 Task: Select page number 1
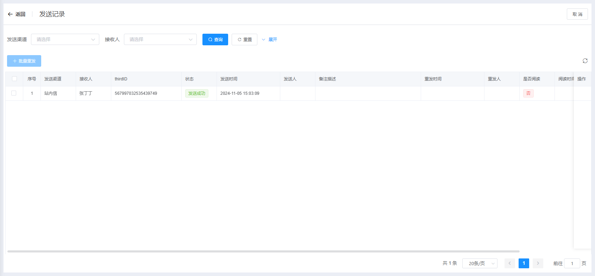click(524, 263)
